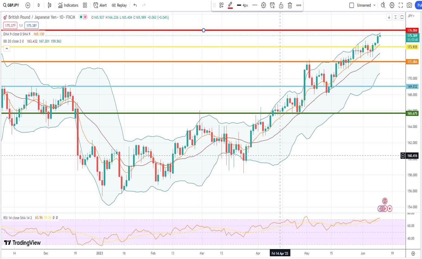Delete the selected line with trash icon
This screenshot has height=259, width=422.
(290, 5)
